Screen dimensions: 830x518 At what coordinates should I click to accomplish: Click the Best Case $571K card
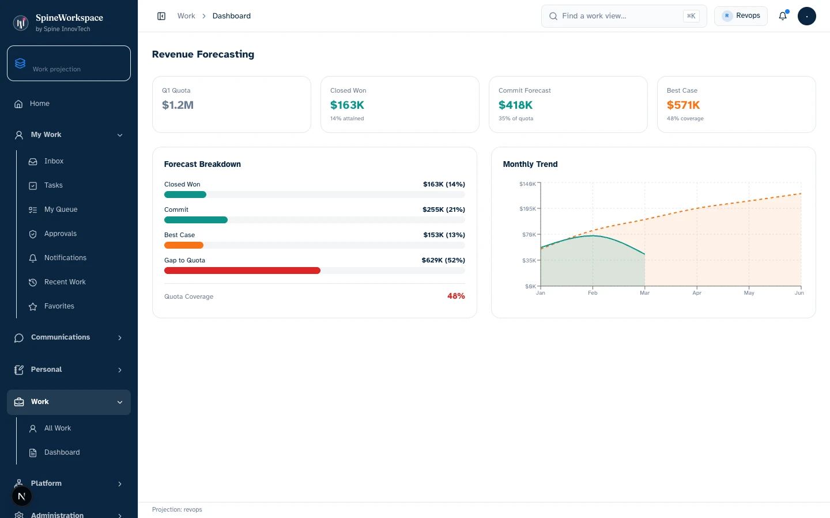(737, 105)
